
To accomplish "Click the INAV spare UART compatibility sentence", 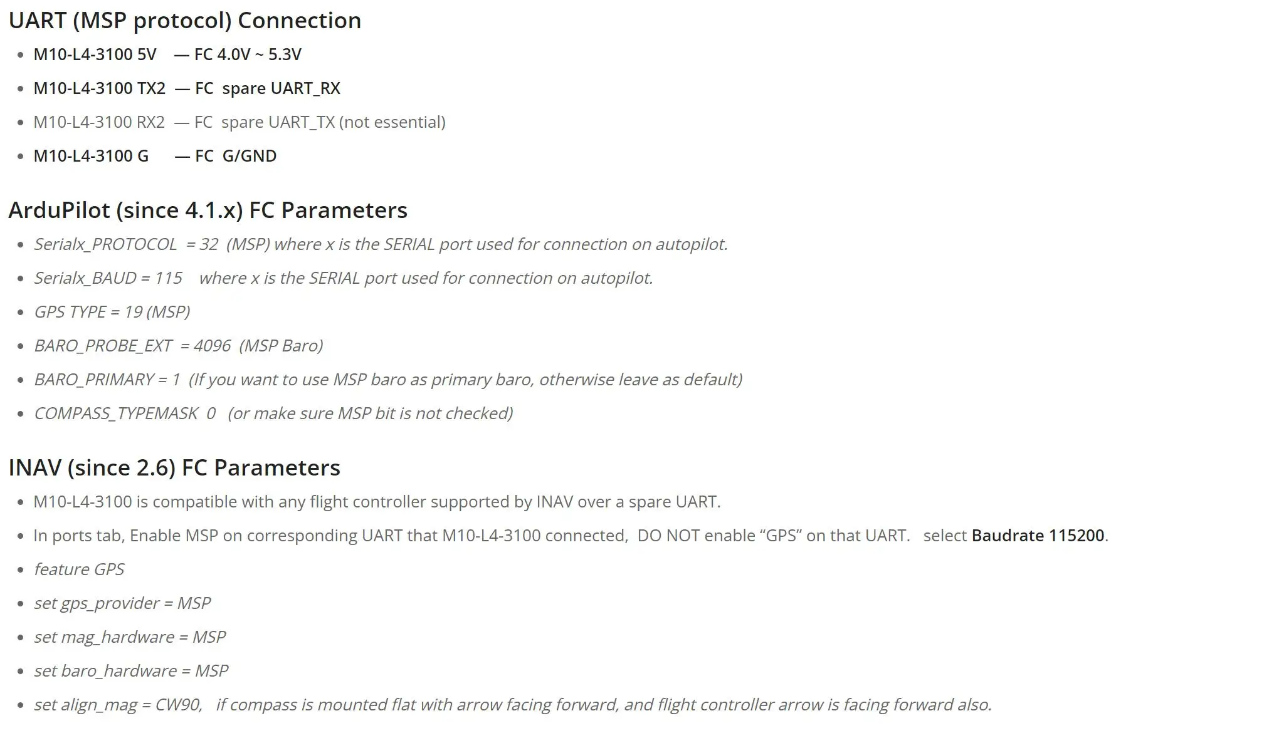I will pyautogui.click(x=376, y=502).
